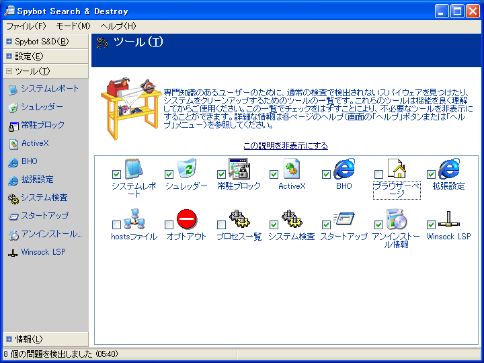Click the オプトアウト red stop sign icon
This screenshot has width=484, height=363.
click(x=187, y=219)
